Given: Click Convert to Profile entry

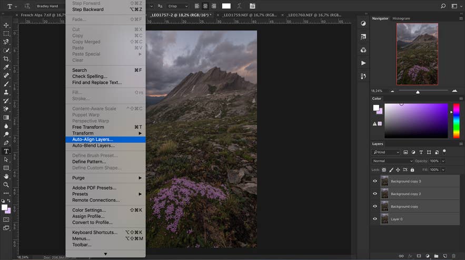Looking at the screenshot, I should [x=105, y=223].
